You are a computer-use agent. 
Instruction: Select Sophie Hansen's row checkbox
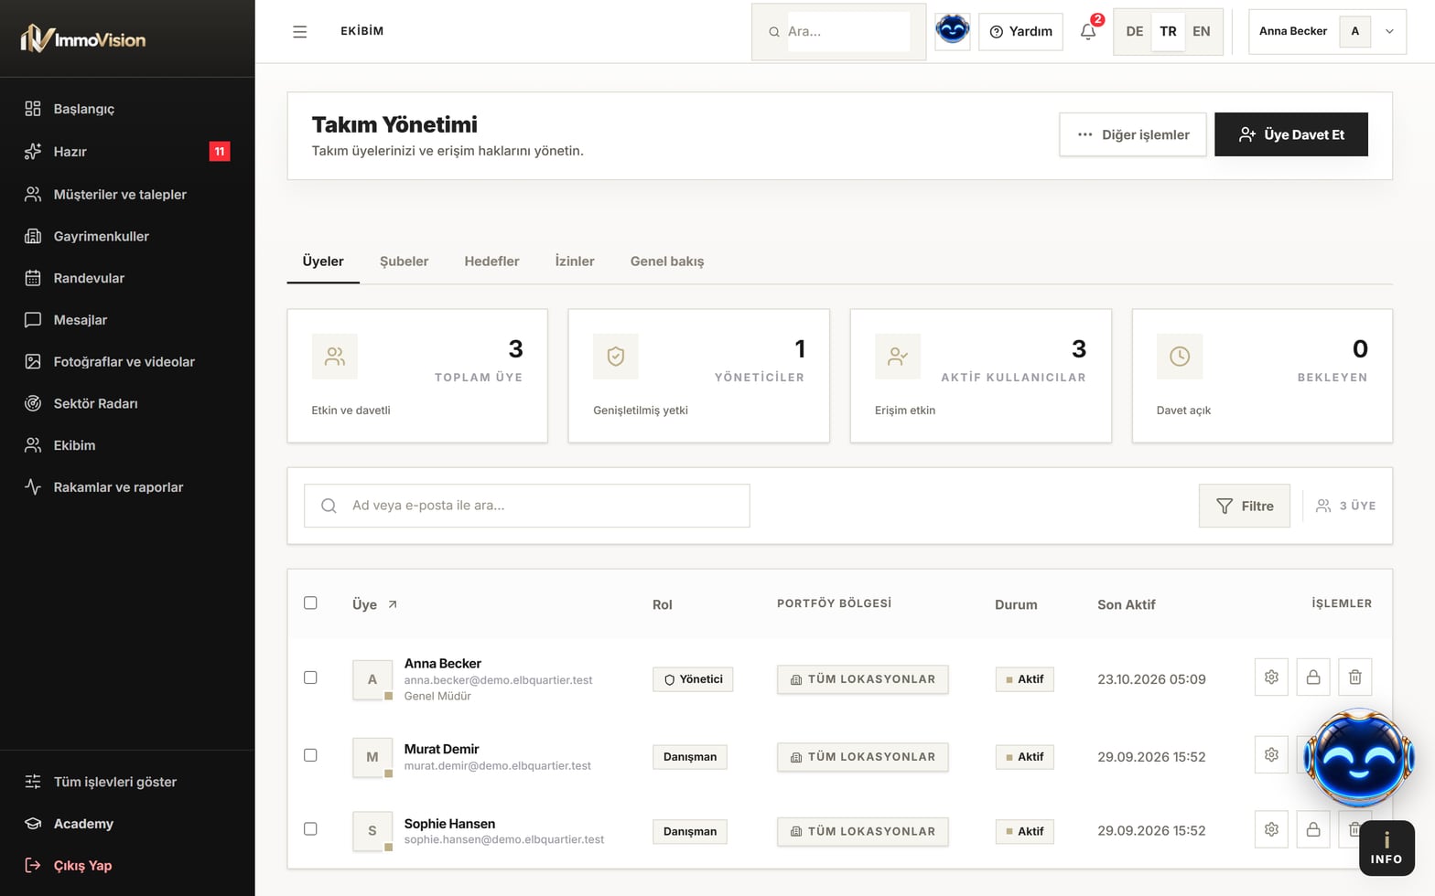310,829
